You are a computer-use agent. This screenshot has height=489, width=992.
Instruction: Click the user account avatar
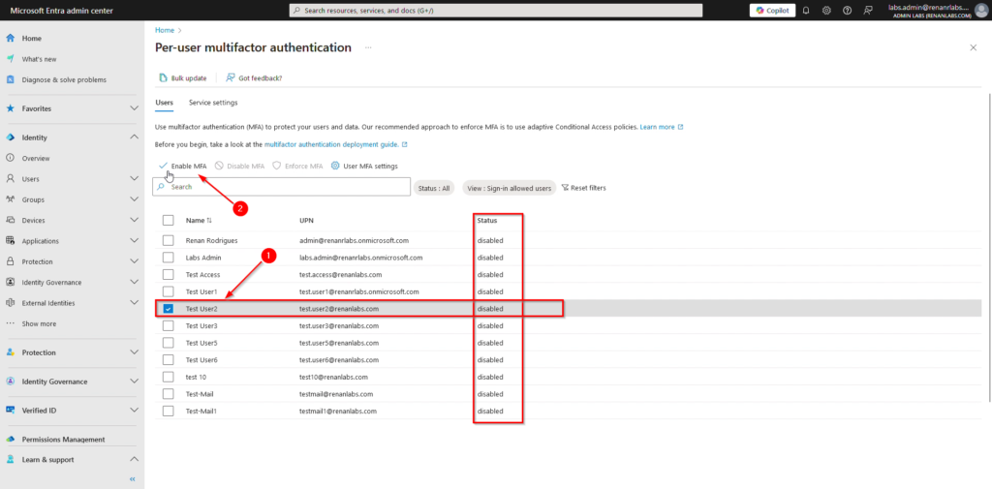tap(980, 10)
